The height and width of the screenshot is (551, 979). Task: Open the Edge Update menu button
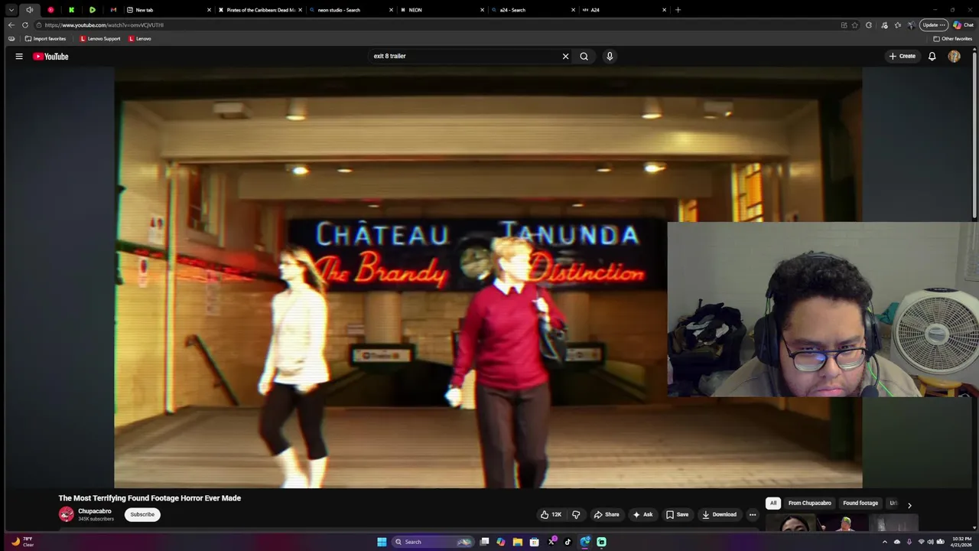tap(934, 24)
